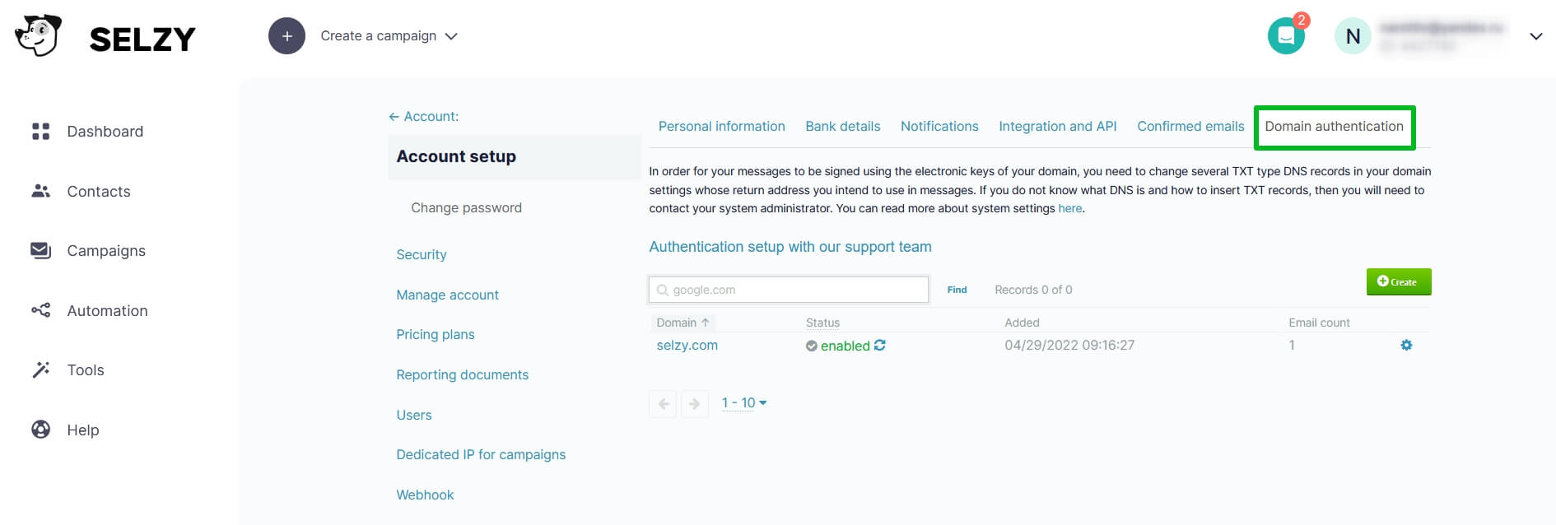Screen dimensions: 1556x525
Task: Follow the 'here' system settings link
Action: click(x=1070, y=209)
